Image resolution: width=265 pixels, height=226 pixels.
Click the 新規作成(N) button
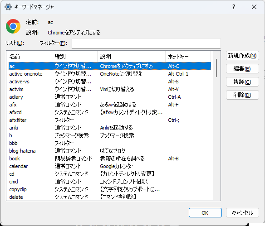click(242, 56)
